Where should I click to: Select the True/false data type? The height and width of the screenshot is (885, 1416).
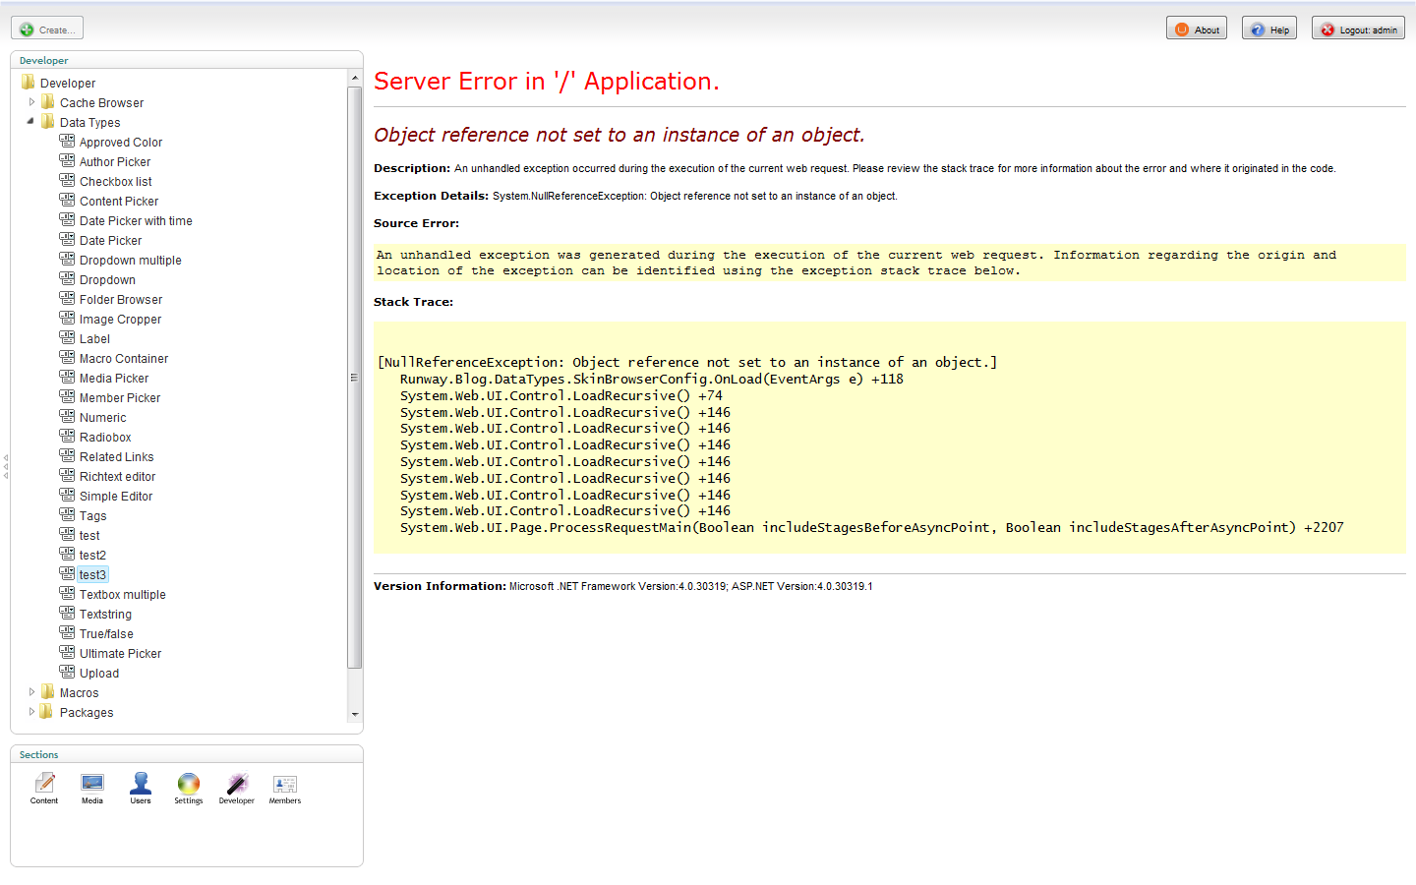pyautogui.click(x=106, y=634)
